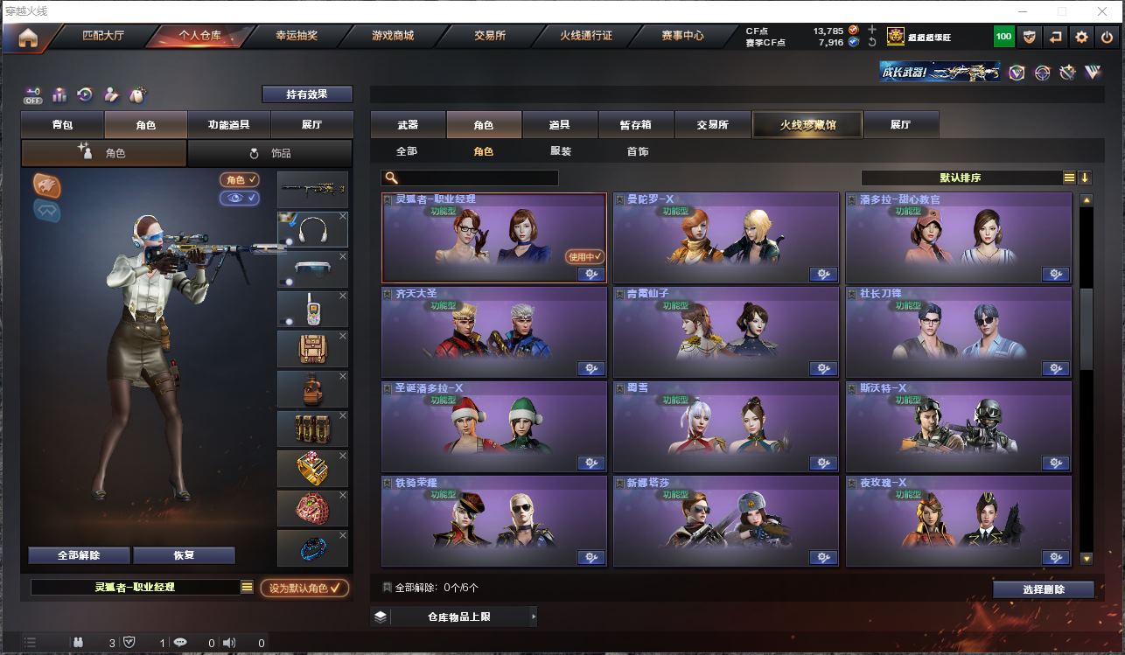Image resolution: width=1125 pixels, height=655 pixels.
Task: Open the 成长武器 banner
Action: 940,73
